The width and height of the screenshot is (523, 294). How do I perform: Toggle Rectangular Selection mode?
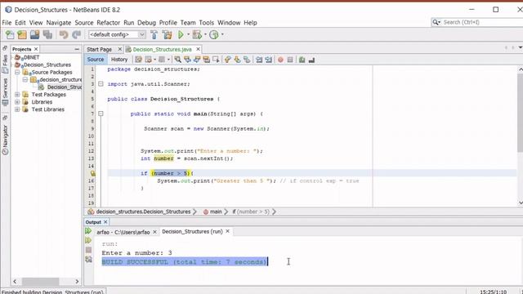tap(216, 60)
